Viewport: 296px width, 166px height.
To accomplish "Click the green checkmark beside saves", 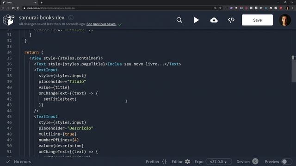I will (x=120, y=24).
